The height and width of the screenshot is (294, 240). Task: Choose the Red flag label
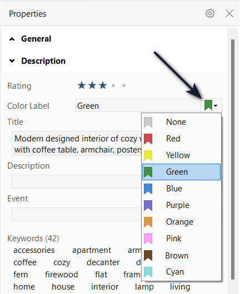(181, 139)
